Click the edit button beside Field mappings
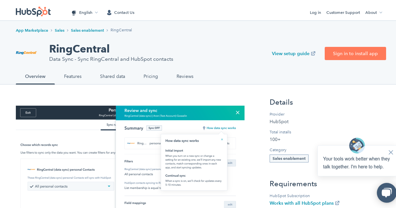 pyautogui.click(x=230, y=204)
